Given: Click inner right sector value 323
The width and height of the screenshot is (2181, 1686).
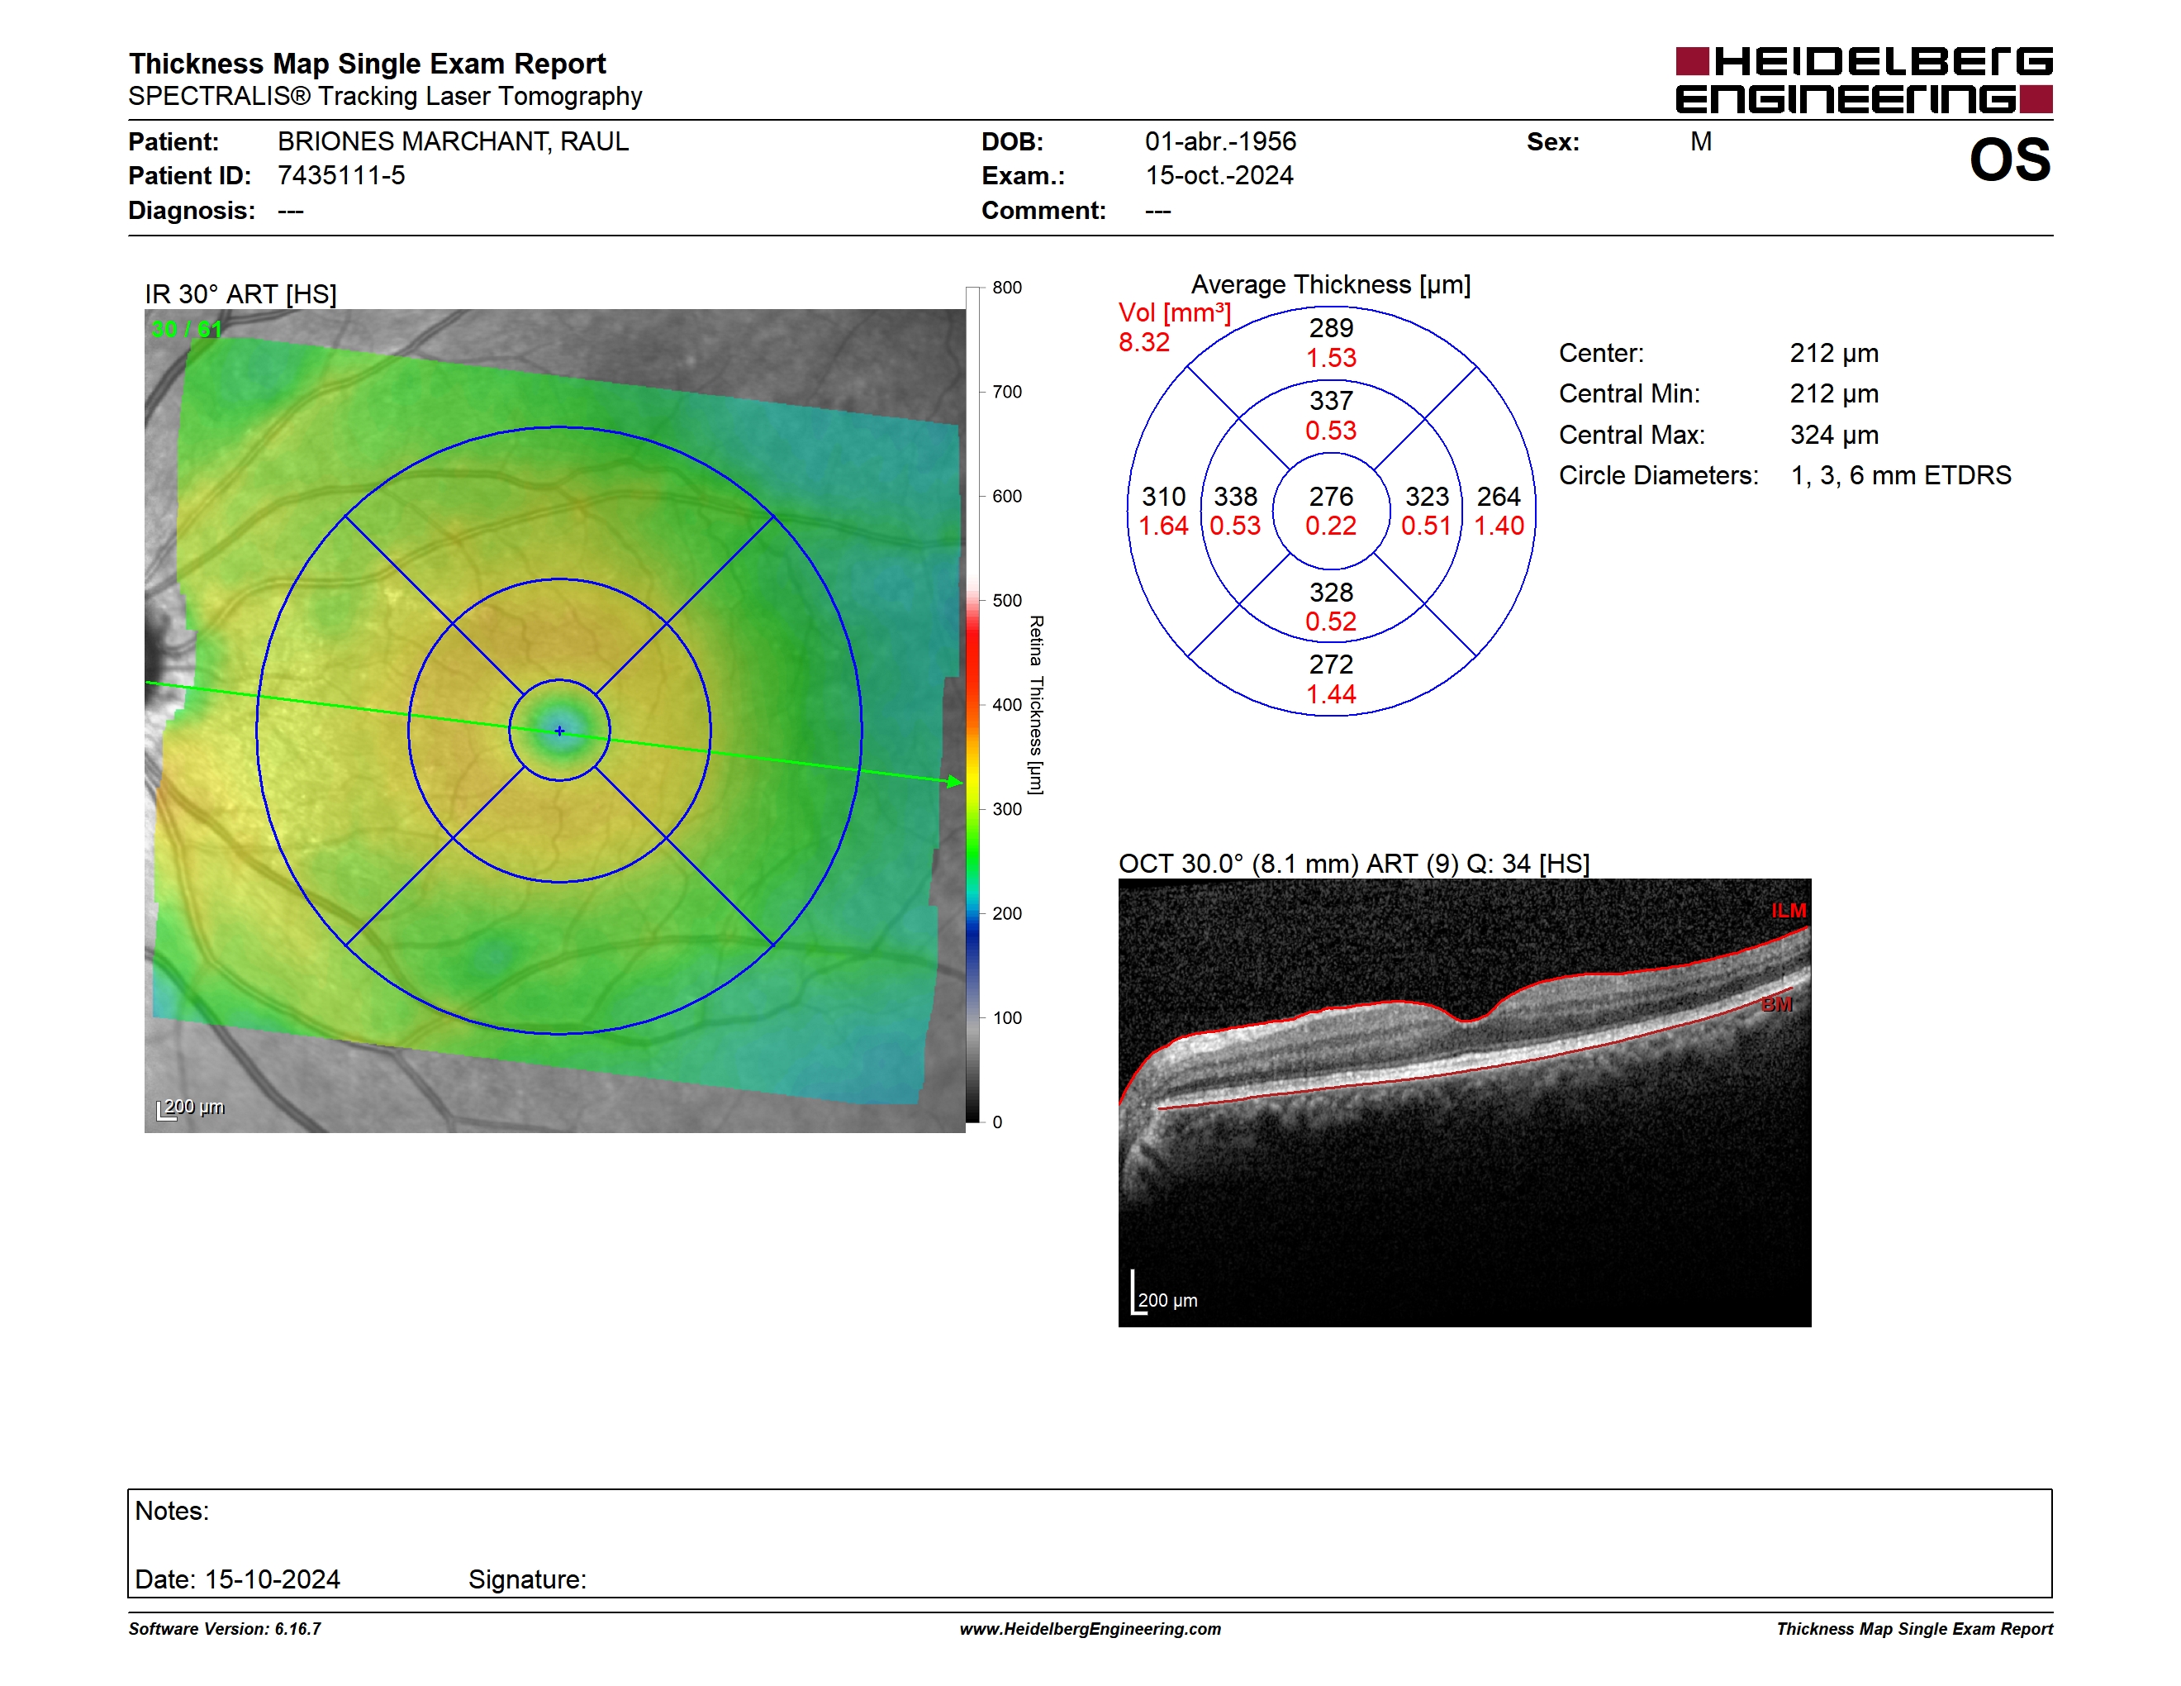Looking at the screenshot, I should pos(1427,497).
